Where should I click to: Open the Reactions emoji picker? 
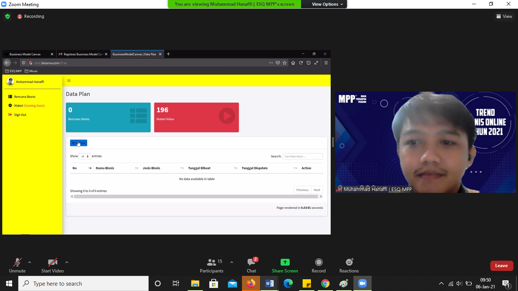pyautogui.click(x=349, y=262)
